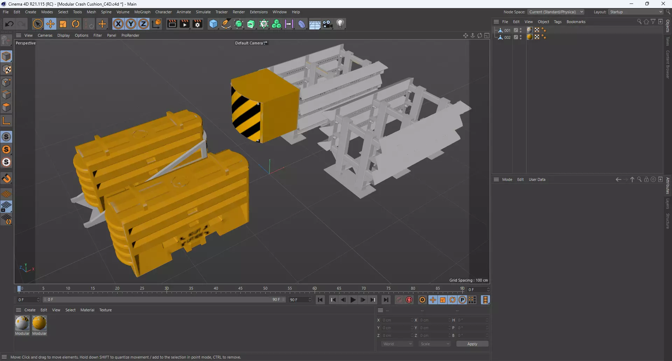Add a Floor environment object
The width and height of the screenshot is (672, 361).
(x=315, y=24)
